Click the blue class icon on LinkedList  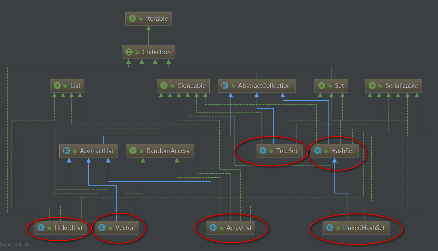41,228
